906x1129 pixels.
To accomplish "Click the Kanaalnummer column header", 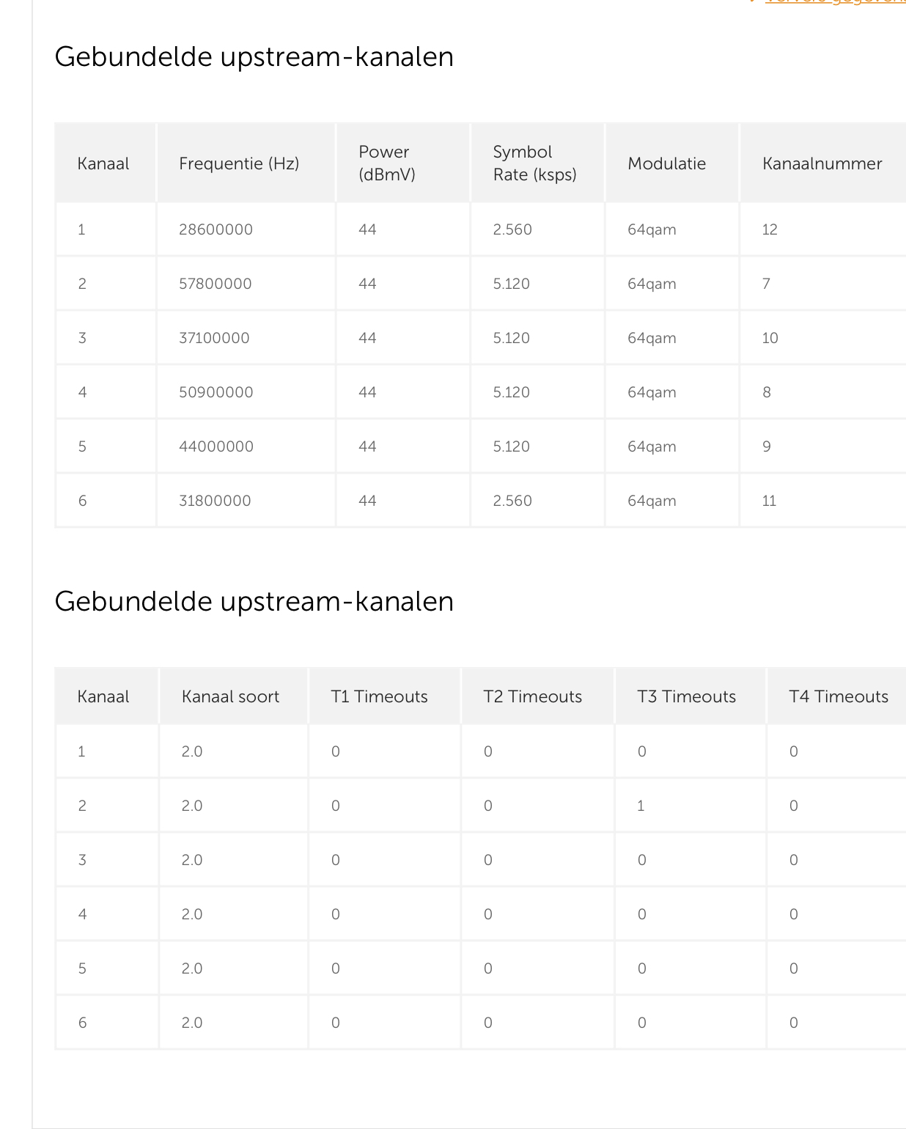I will point(822,163).
